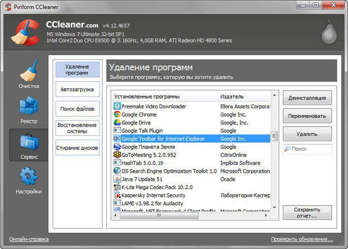Click the Google Chrome program icon
The width and height of the screenshot is (348, 249).
click(117, 114)
